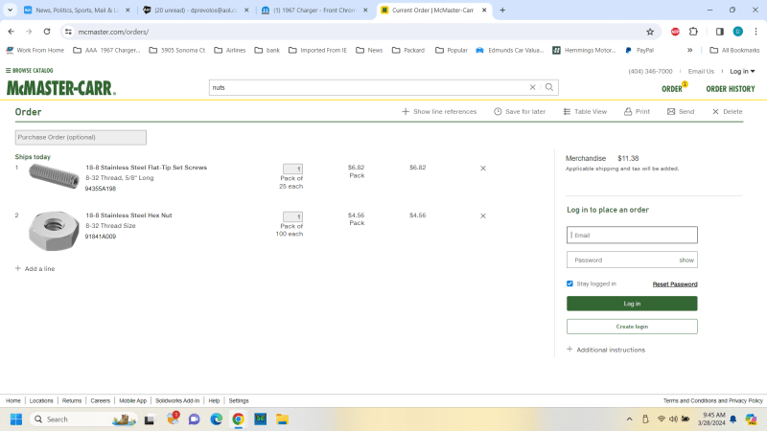Open a new browser tab
The width and height of the screenshot is (767, 431).
(x=502, y=10)
